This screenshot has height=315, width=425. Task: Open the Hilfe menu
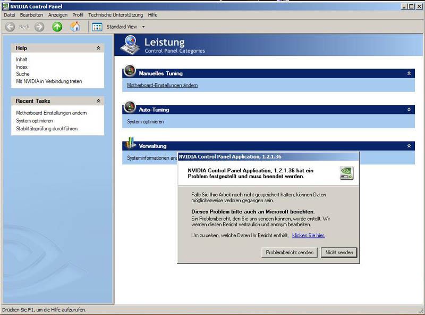pos(152,15)
